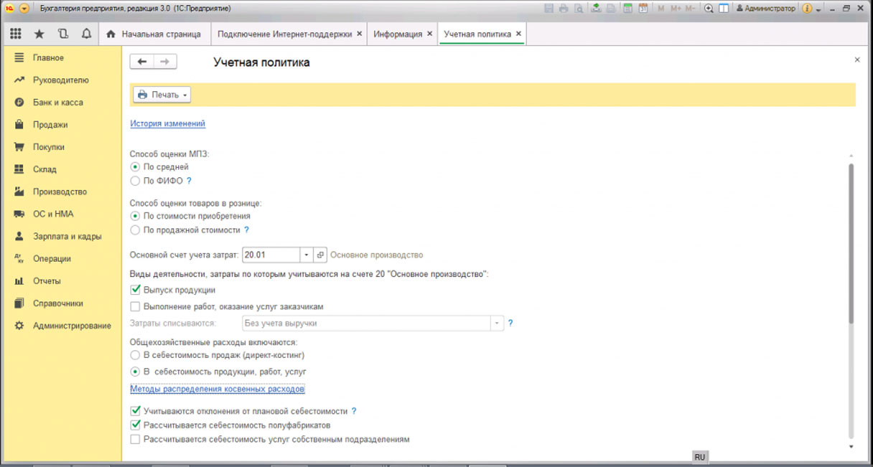Open the History scroll icon
This screenshot has width=873, height=467.
click(63, 34)
